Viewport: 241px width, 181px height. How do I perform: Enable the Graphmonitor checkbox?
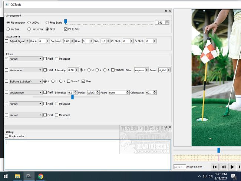(x=7, y=136)
